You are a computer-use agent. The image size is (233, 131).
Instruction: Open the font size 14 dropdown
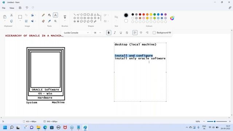point(97,33)
